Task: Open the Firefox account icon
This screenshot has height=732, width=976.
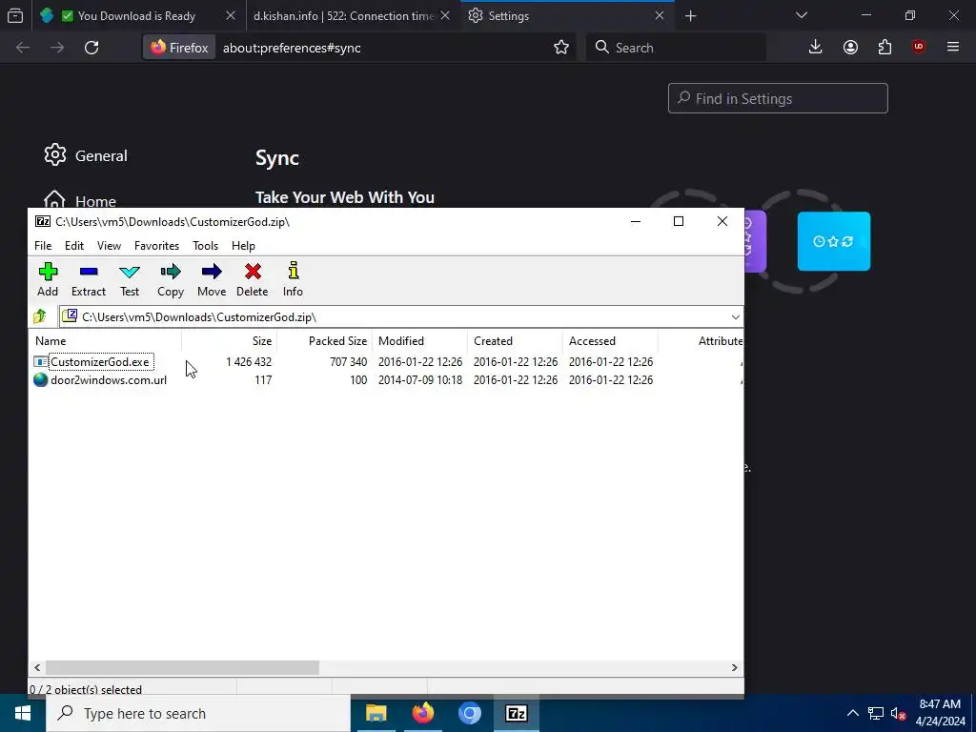Action: (850, 48)
